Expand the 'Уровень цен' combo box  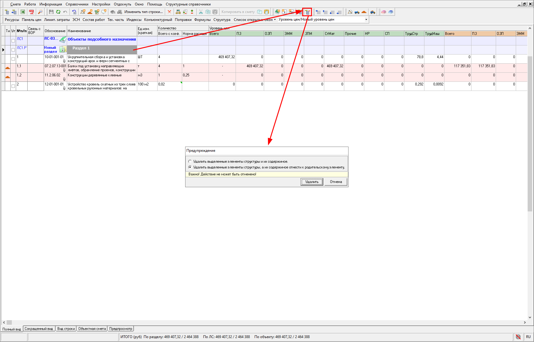pyautogui.click(x=366, y=20)
